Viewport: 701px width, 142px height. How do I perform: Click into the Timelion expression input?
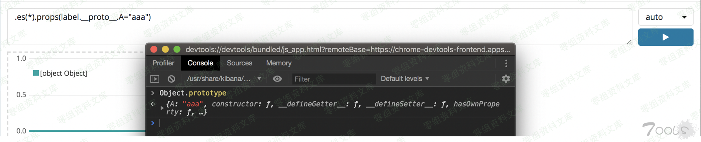pyautogui.click(x=320, y=26)
